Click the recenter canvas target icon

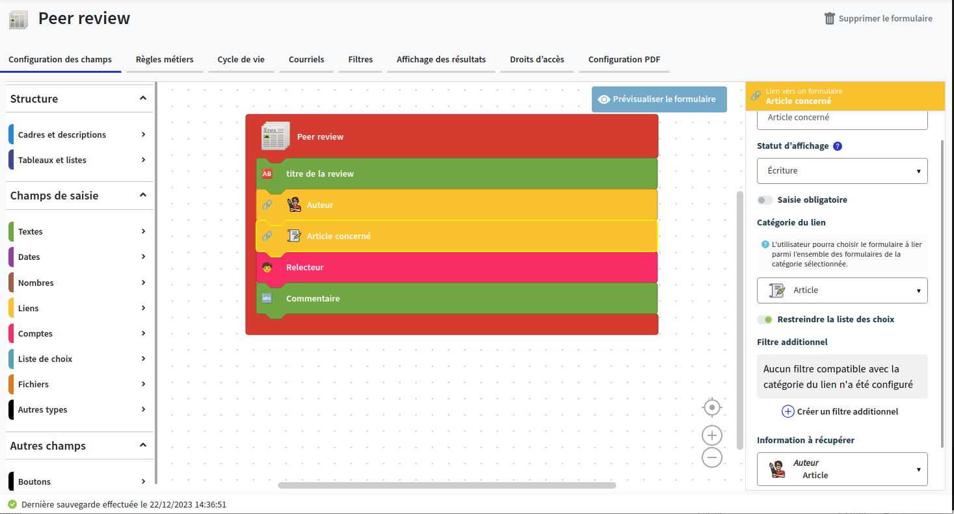712,407
